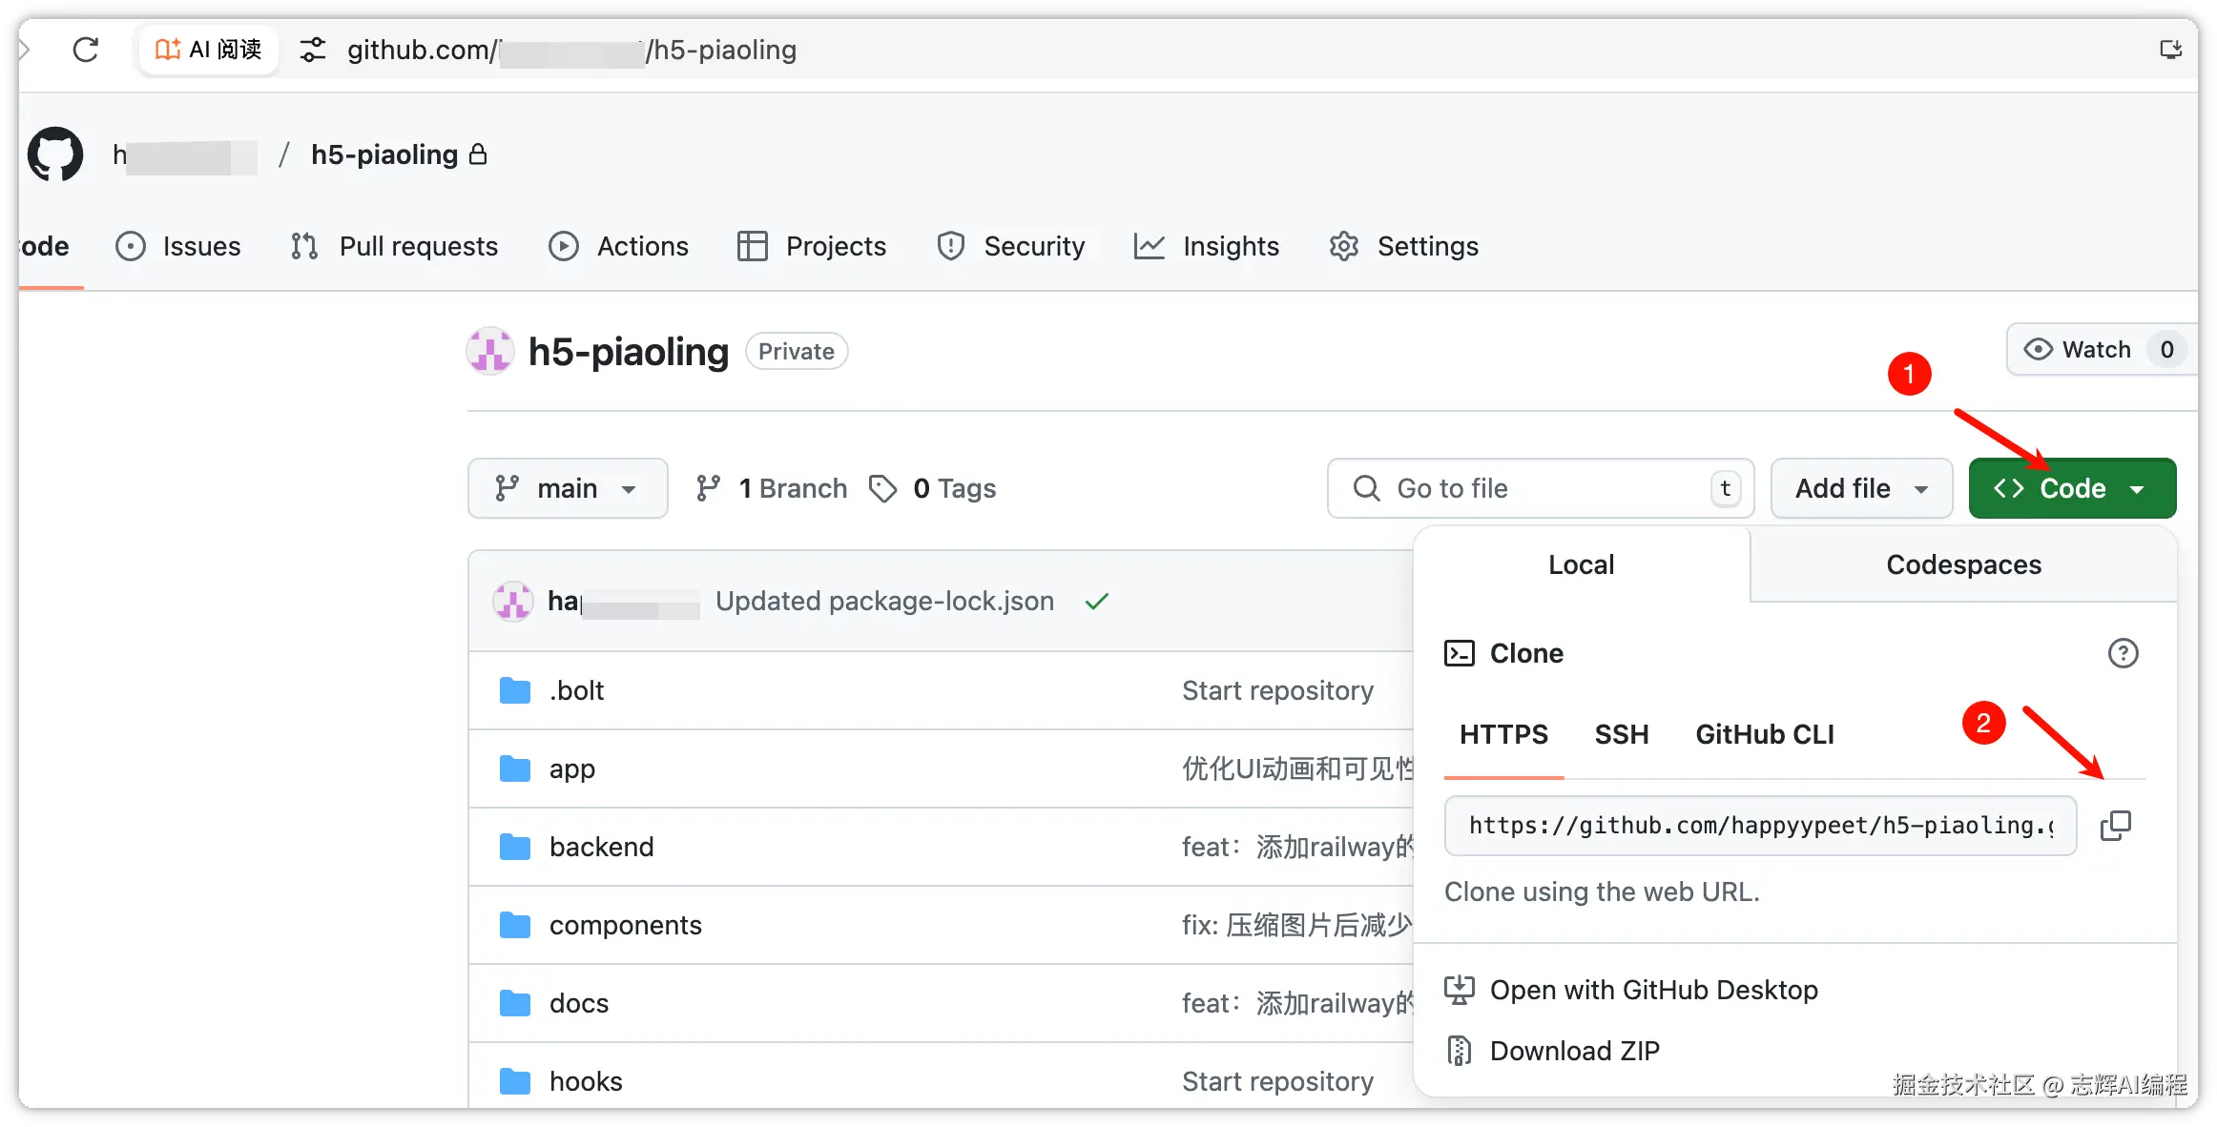Image resolution: width=2217 pixels, height=1127 pixels.
Task: Reload the page with the refresh icon
Action: [86, 50]
